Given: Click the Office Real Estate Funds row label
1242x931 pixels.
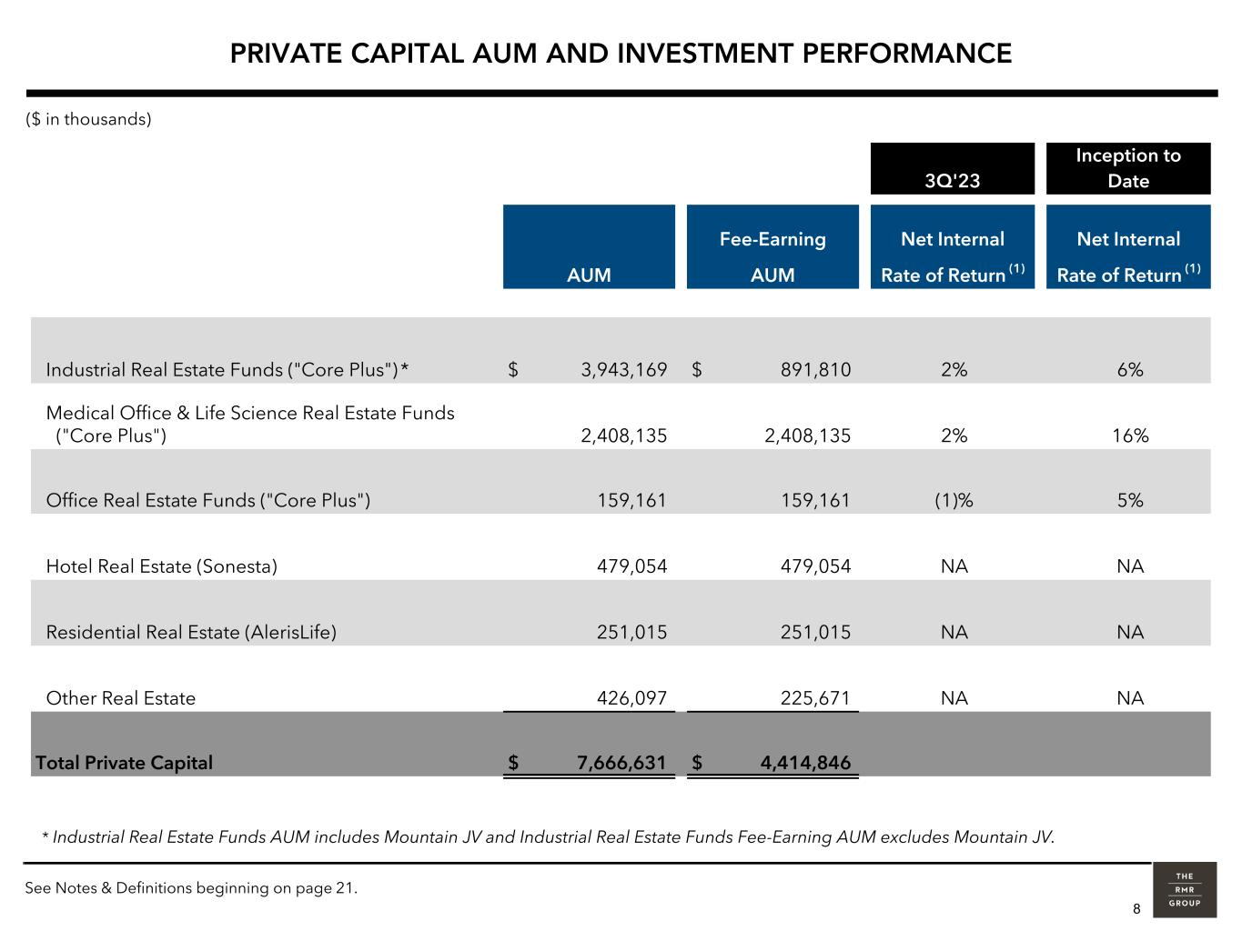Looking at the screenshot, I should click(207, 500).
